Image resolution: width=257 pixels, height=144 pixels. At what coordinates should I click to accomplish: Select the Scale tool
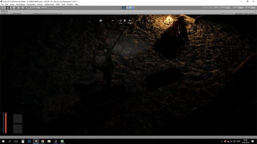coord(16,8)
